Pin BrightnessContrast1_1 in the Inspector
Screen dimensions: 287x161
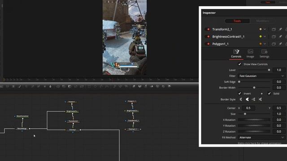(280, 37)
